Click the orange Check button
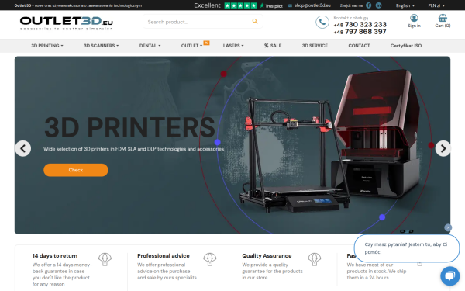The image size is (465, 291). coord(76,170)
